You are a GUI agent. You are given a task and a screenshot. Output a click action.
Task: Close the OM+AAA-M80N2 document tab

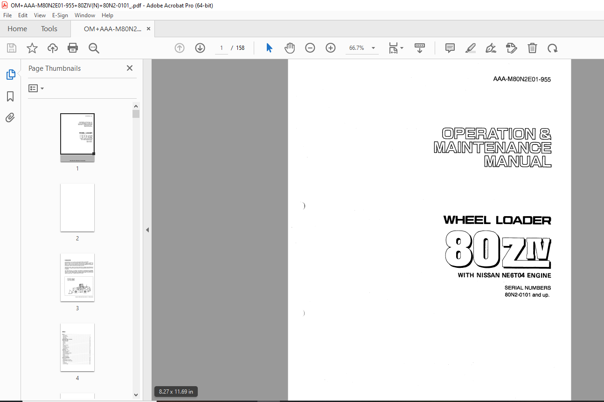[148, 29]
